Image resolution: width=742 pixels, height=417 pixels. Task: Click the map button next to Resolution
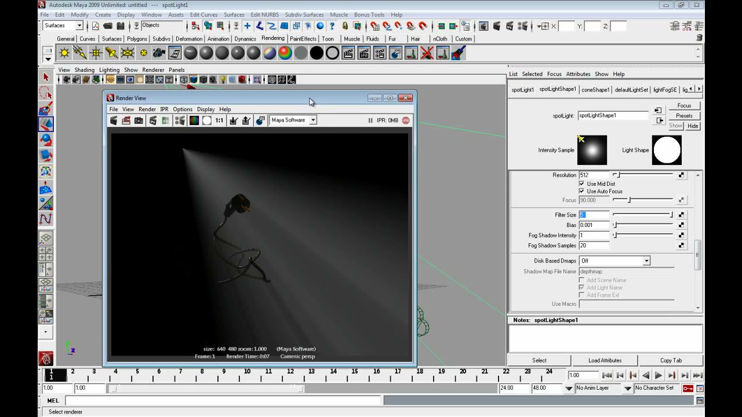[681, 175]
